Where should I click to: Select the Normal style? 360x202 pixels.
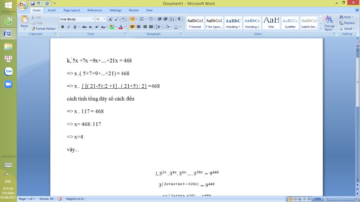(195, 23)
